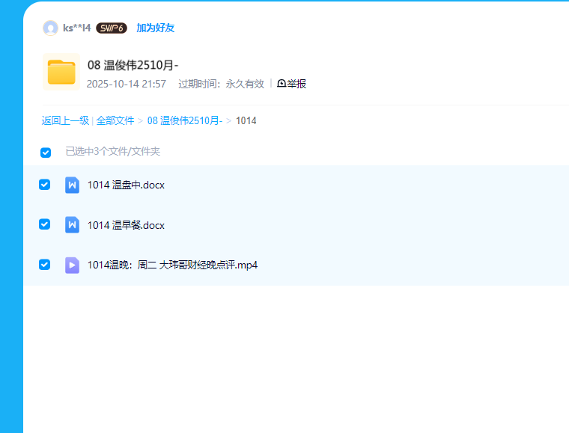The height and width of the screenshot is (433, 569).
Task: Click the current 1014 breadcrumb item
Action: pos(246,120)
